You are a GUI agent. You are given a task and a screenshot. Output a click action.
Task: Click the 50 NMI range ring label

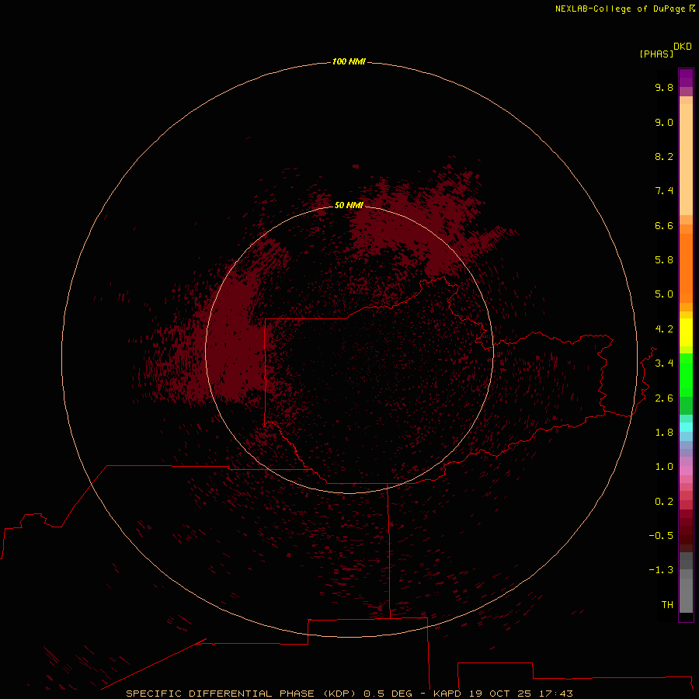tap(349, 205)
